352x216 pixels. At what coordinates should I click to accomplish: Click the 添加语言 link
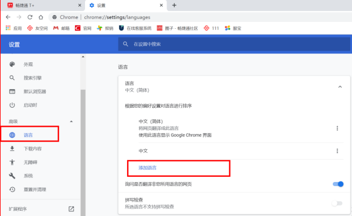tap(147, 168)
